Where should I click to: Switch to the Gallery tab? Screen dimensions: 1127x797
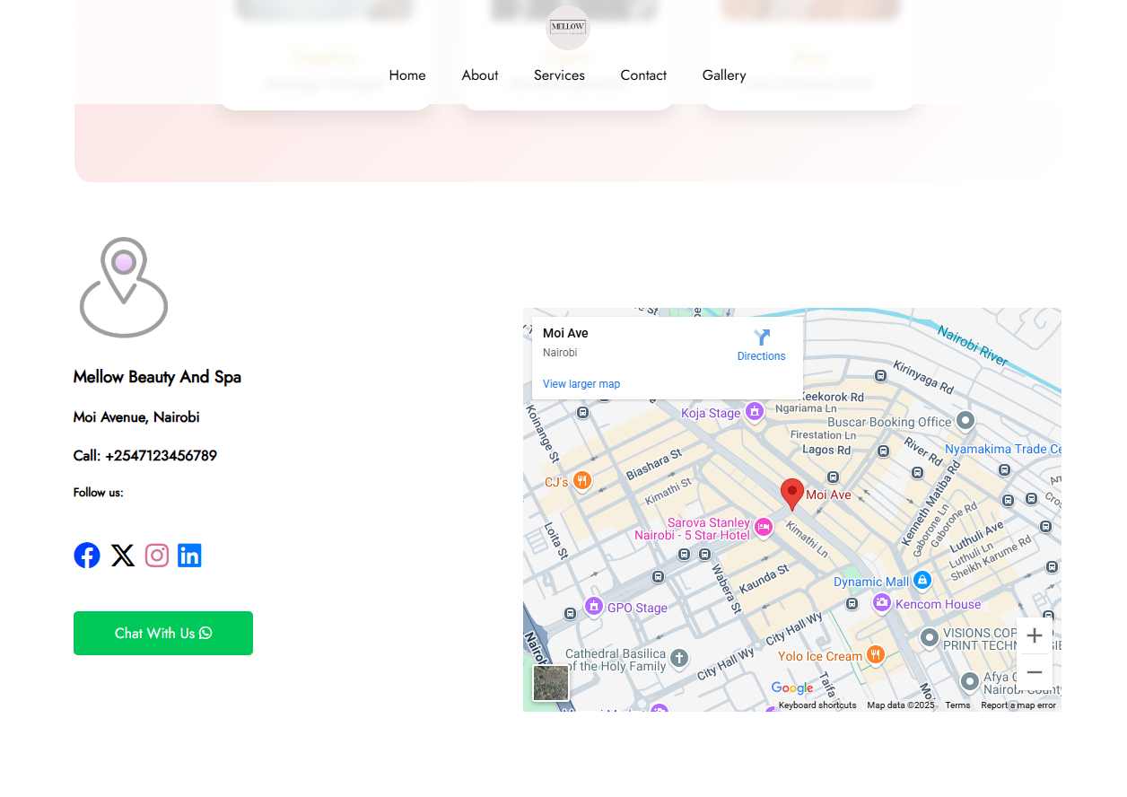[724, 75]
